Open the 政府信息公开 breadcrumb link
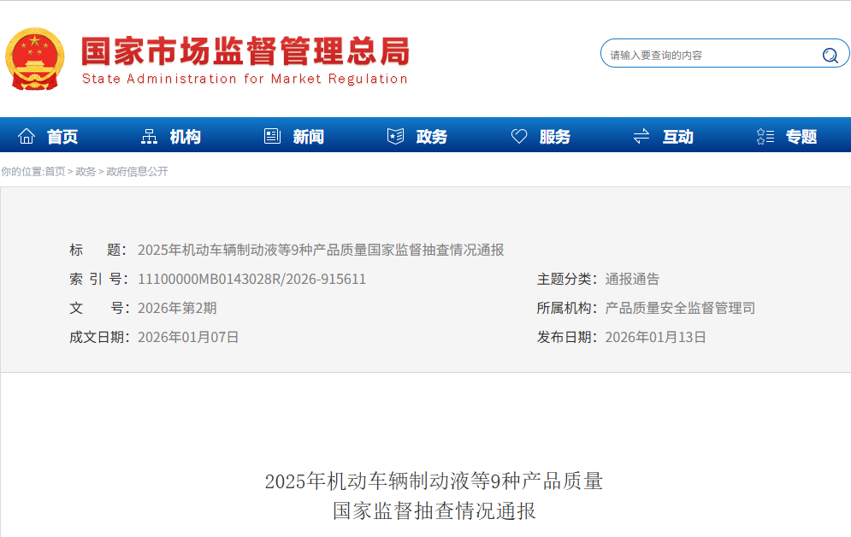 tap(137, 172)
